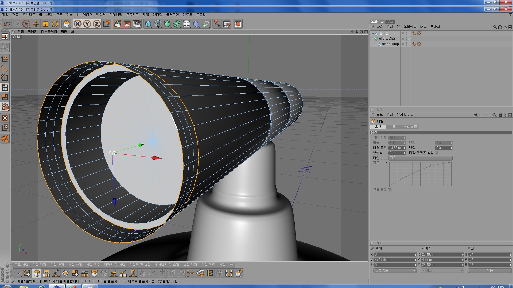Image resolution: width=513 pixels, height=288 pixels.
Task: Click the 적용 apply button
Action: pyautogui.click(x=489, y=270)
